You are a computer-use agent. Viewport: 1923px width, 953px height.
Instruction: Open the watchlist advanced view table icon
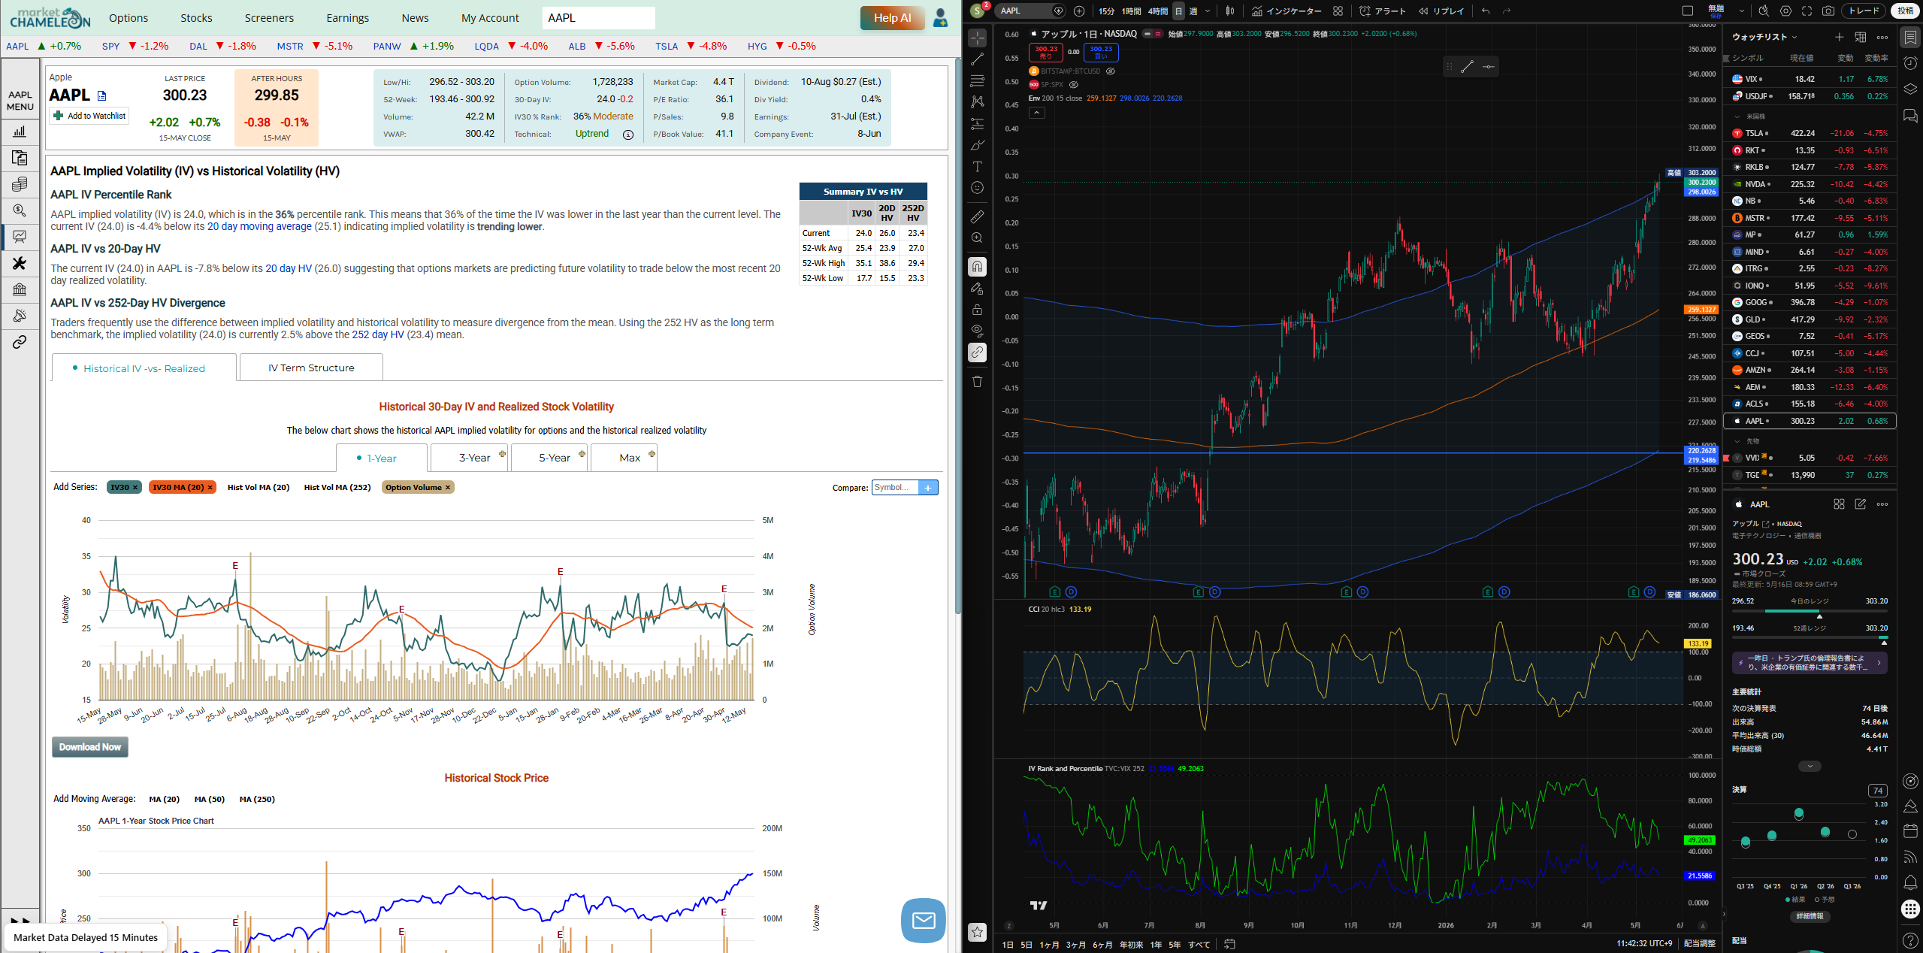(x=1861, y=37)
